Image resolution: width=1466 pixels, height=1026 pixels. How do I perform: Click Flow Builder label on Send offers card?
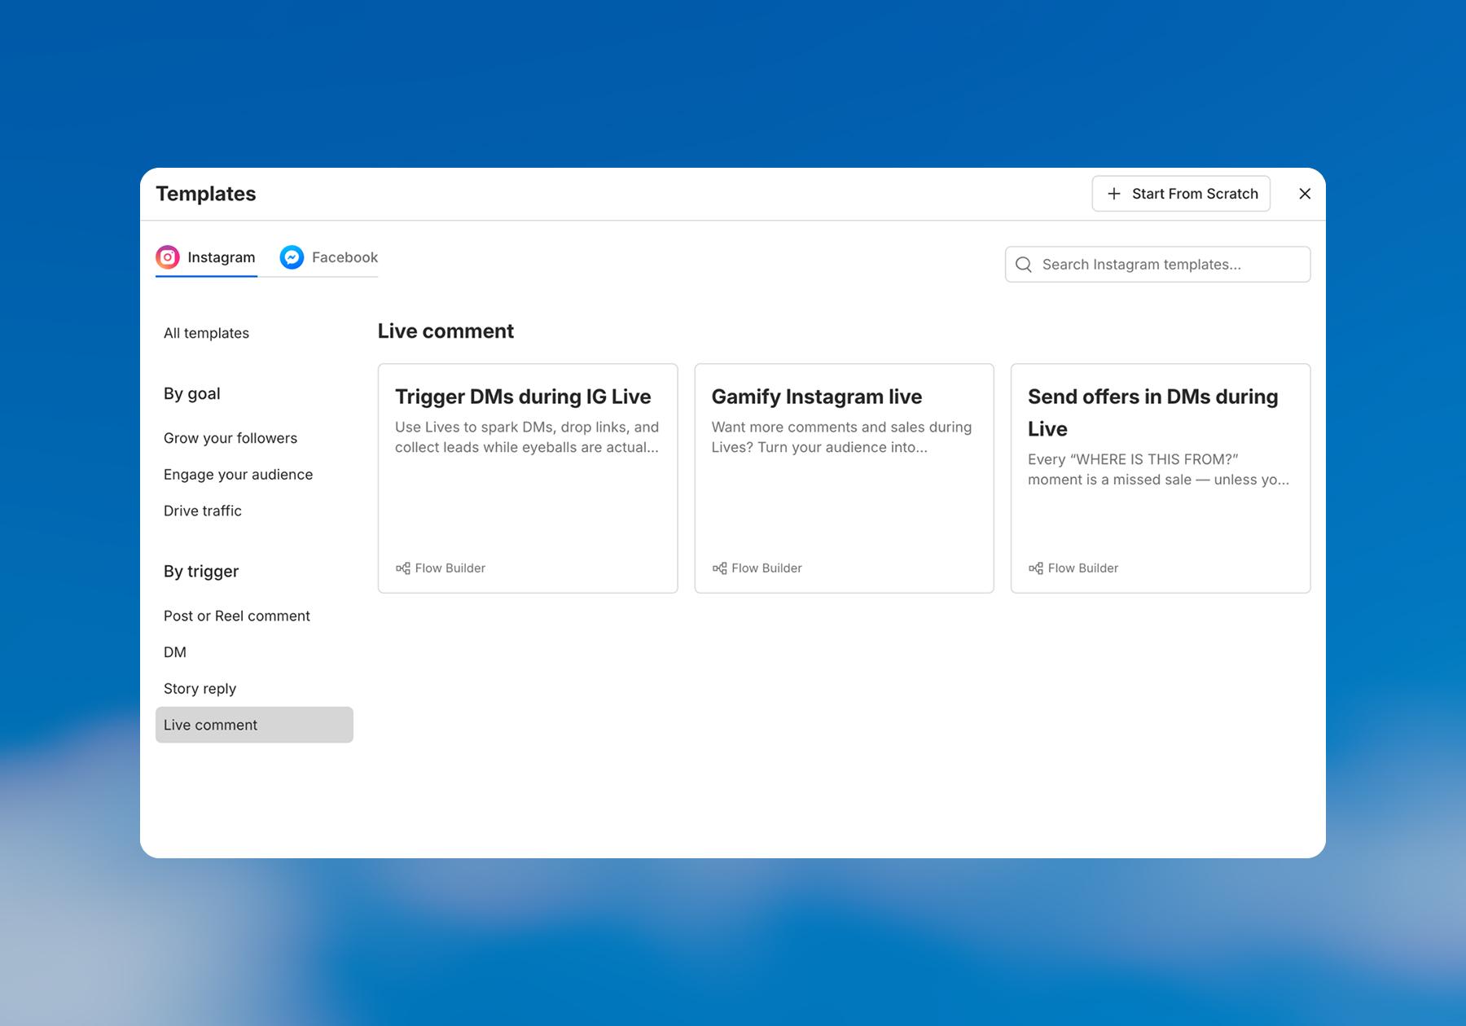point(1082,568)
